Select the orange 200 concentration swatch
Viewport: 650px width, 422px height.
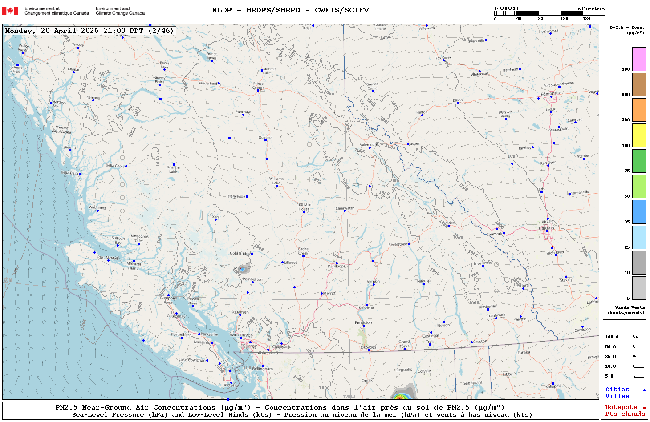(639, 110)
